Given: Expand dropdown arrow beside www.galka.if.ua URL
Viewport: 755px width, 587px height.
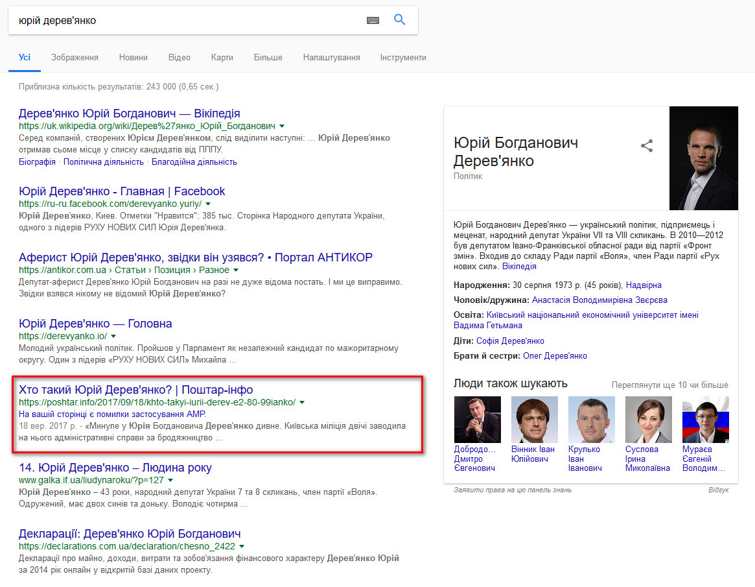Looking at the screenshot, I should coord(170,481).
